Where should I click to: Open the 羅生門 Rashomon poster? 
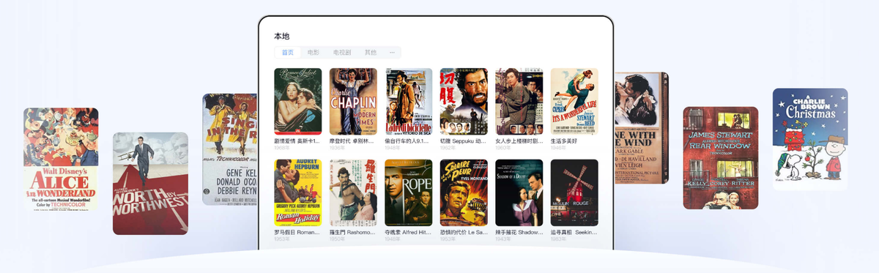point(353,192)
